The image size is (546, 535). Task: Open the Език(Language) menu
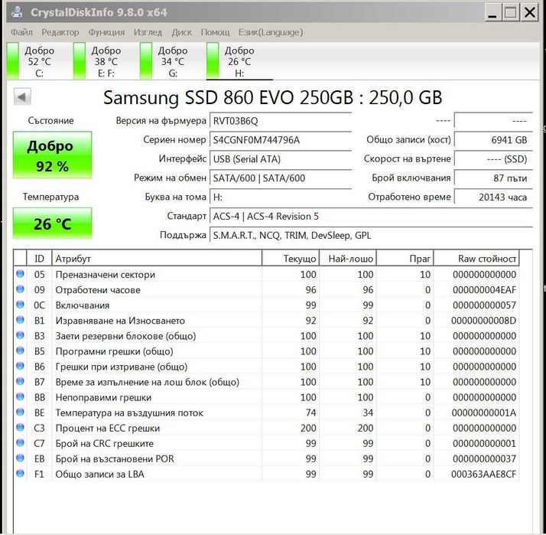271,32
